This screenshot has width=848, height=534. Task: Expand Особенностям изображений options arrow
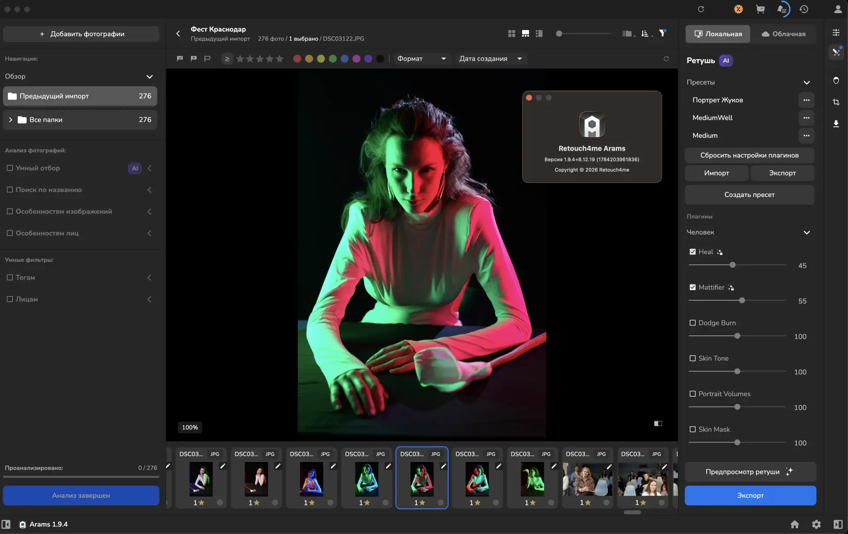(x=150, y=212)
